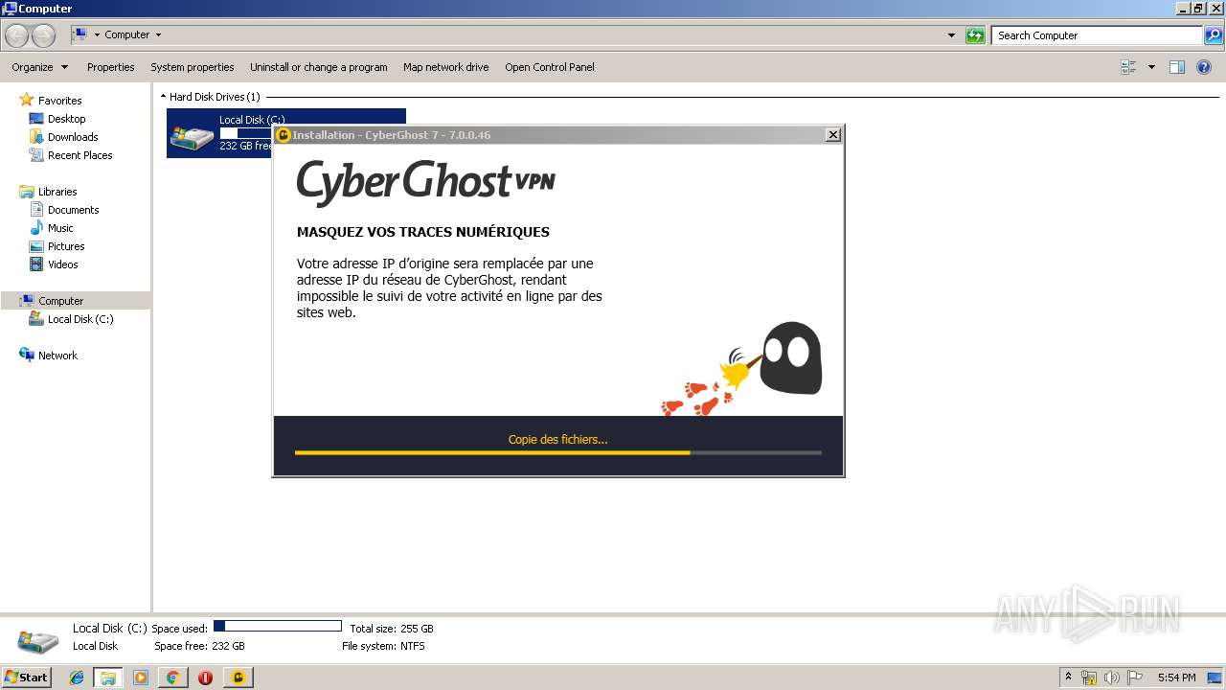
Task: Select the Favorites star icon
Action: [27, 100]
